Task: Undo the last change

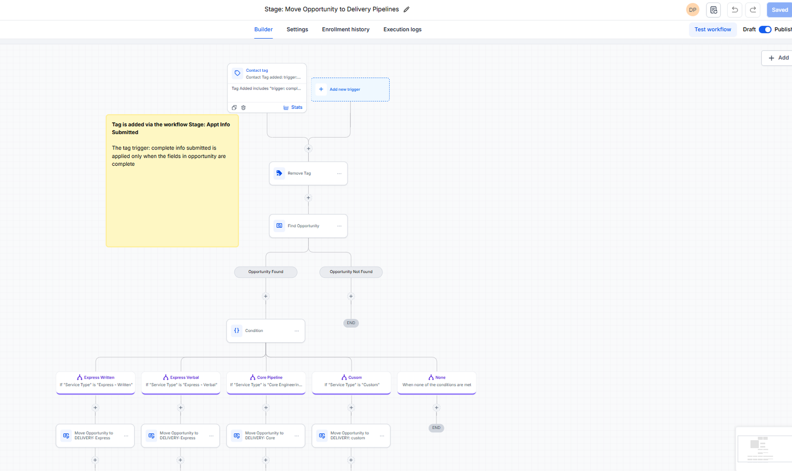Action: click(735, 10)
